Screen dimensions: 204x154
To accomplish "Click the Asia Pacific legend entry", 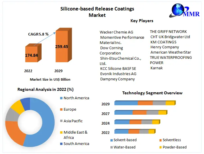I will (73, 121).
